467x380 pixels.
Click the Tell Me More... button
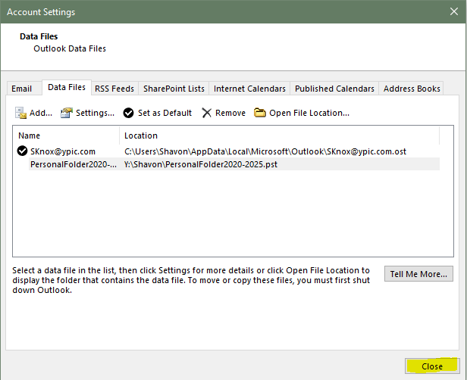pyautogui.click(x=418, y=274)
